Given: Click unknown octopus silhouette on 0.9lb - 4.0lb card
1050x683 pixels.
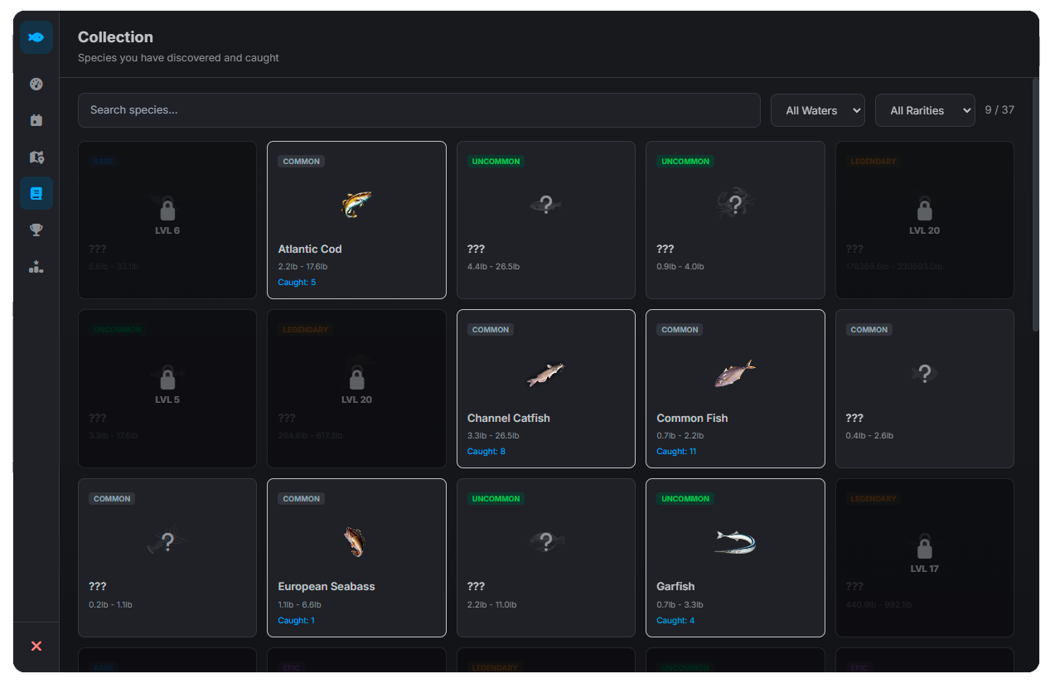Looking at the screenshot, I should coord(735,203).
